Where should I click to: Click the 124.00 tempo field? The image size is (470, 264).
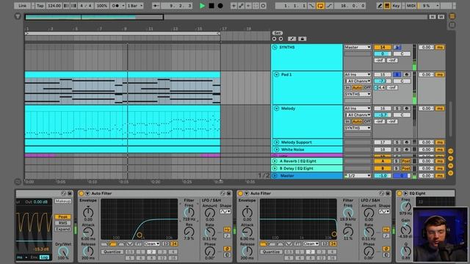[54, 6]
